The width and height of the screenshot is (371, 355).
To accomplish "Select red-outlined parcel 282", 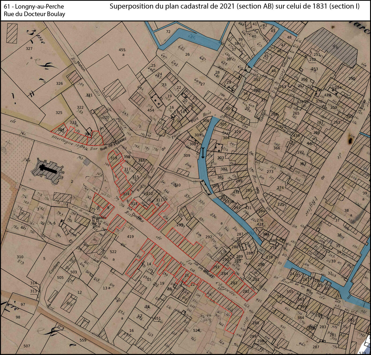I will [246, 291].
